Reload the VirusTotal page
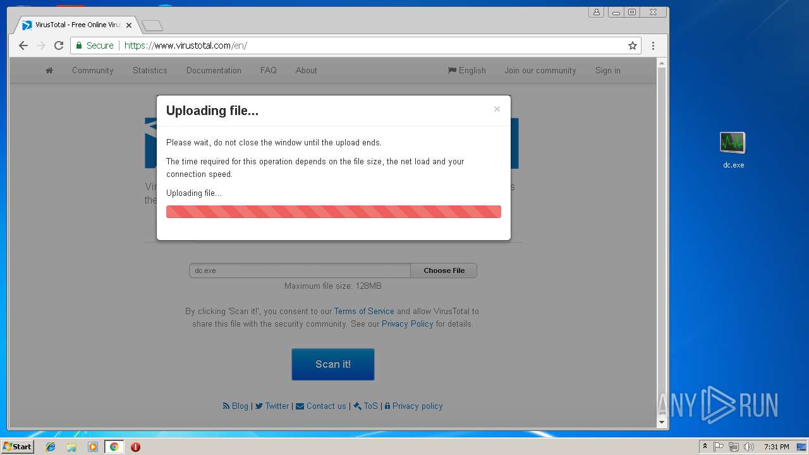The height and width of the screenshot is (455, 809). (59, 45)
